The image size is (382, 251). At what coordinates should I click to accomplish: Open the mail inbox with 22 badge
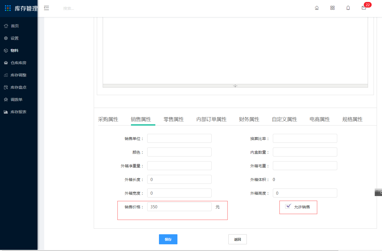[364, 8]
